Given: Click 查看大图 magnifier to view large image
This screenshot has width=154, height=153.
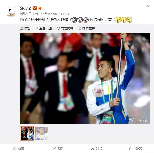Looking at the screenshot, I should [44, 28].
